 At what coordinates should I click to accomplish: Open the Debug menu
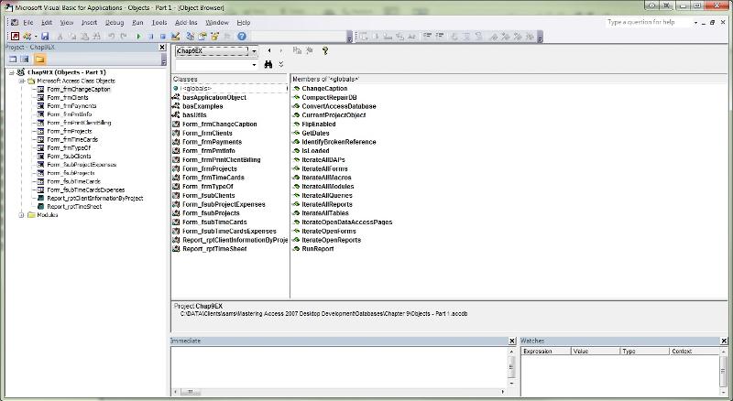[114, 23]
